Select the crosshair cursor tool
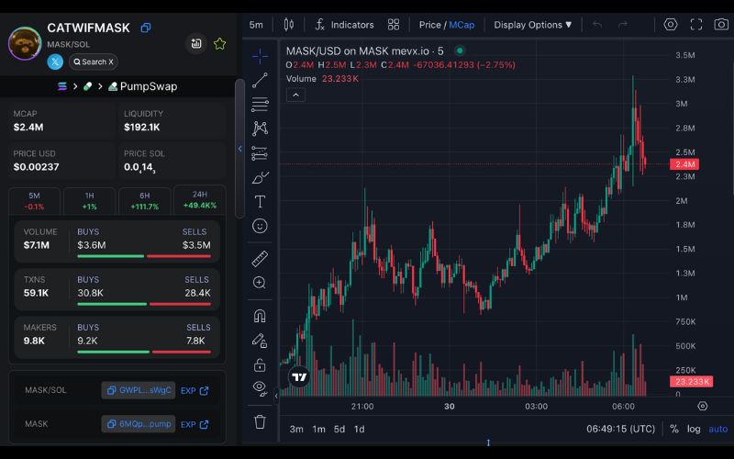Screen dimensions: 734x459 click(x=260, y=56)
